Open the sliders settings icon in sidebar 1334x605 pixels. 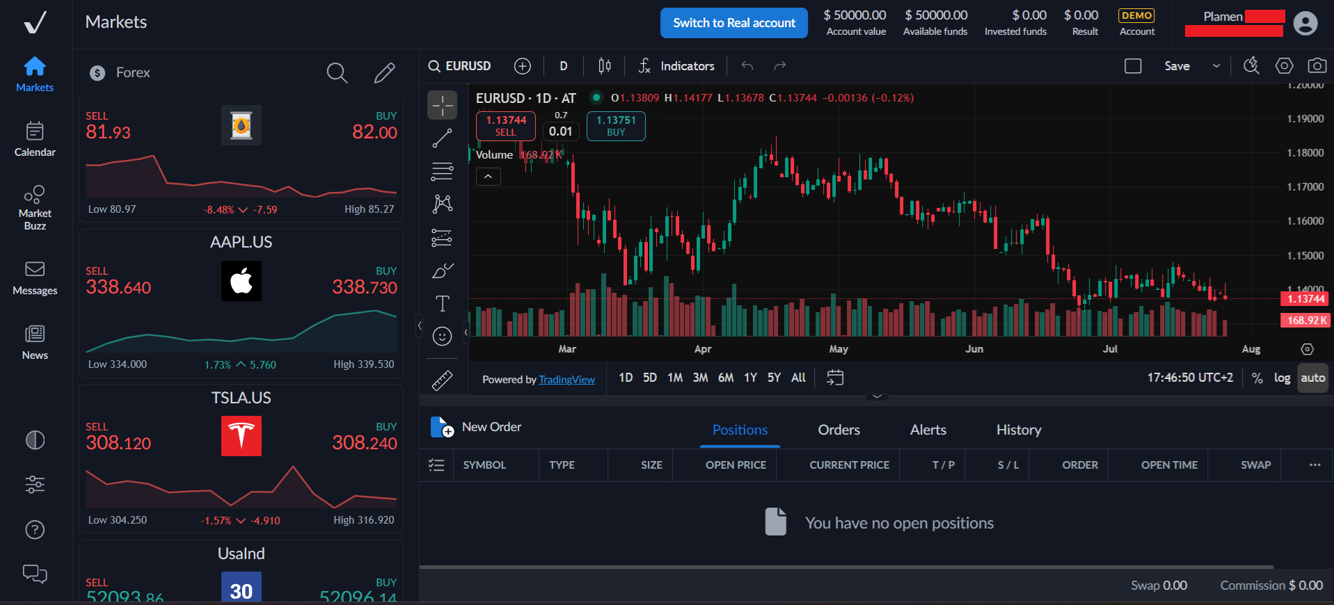35,485
